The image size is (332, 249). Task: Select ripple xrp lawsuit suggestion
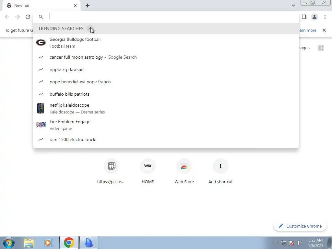166,69
